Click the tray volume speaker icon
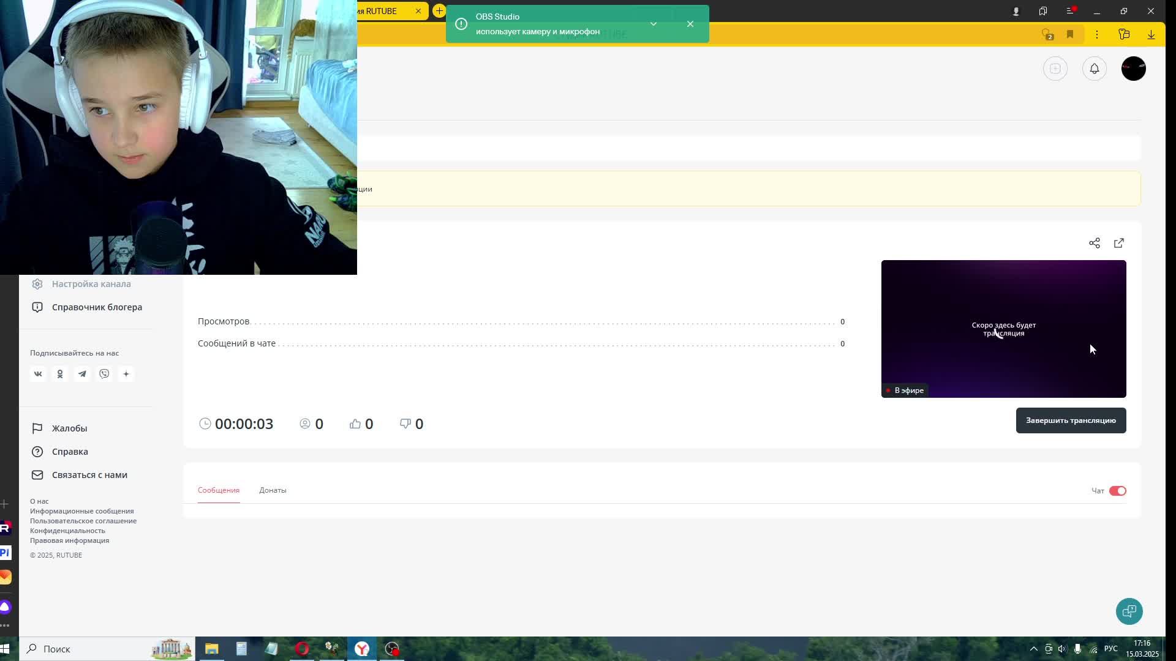 1062,649
